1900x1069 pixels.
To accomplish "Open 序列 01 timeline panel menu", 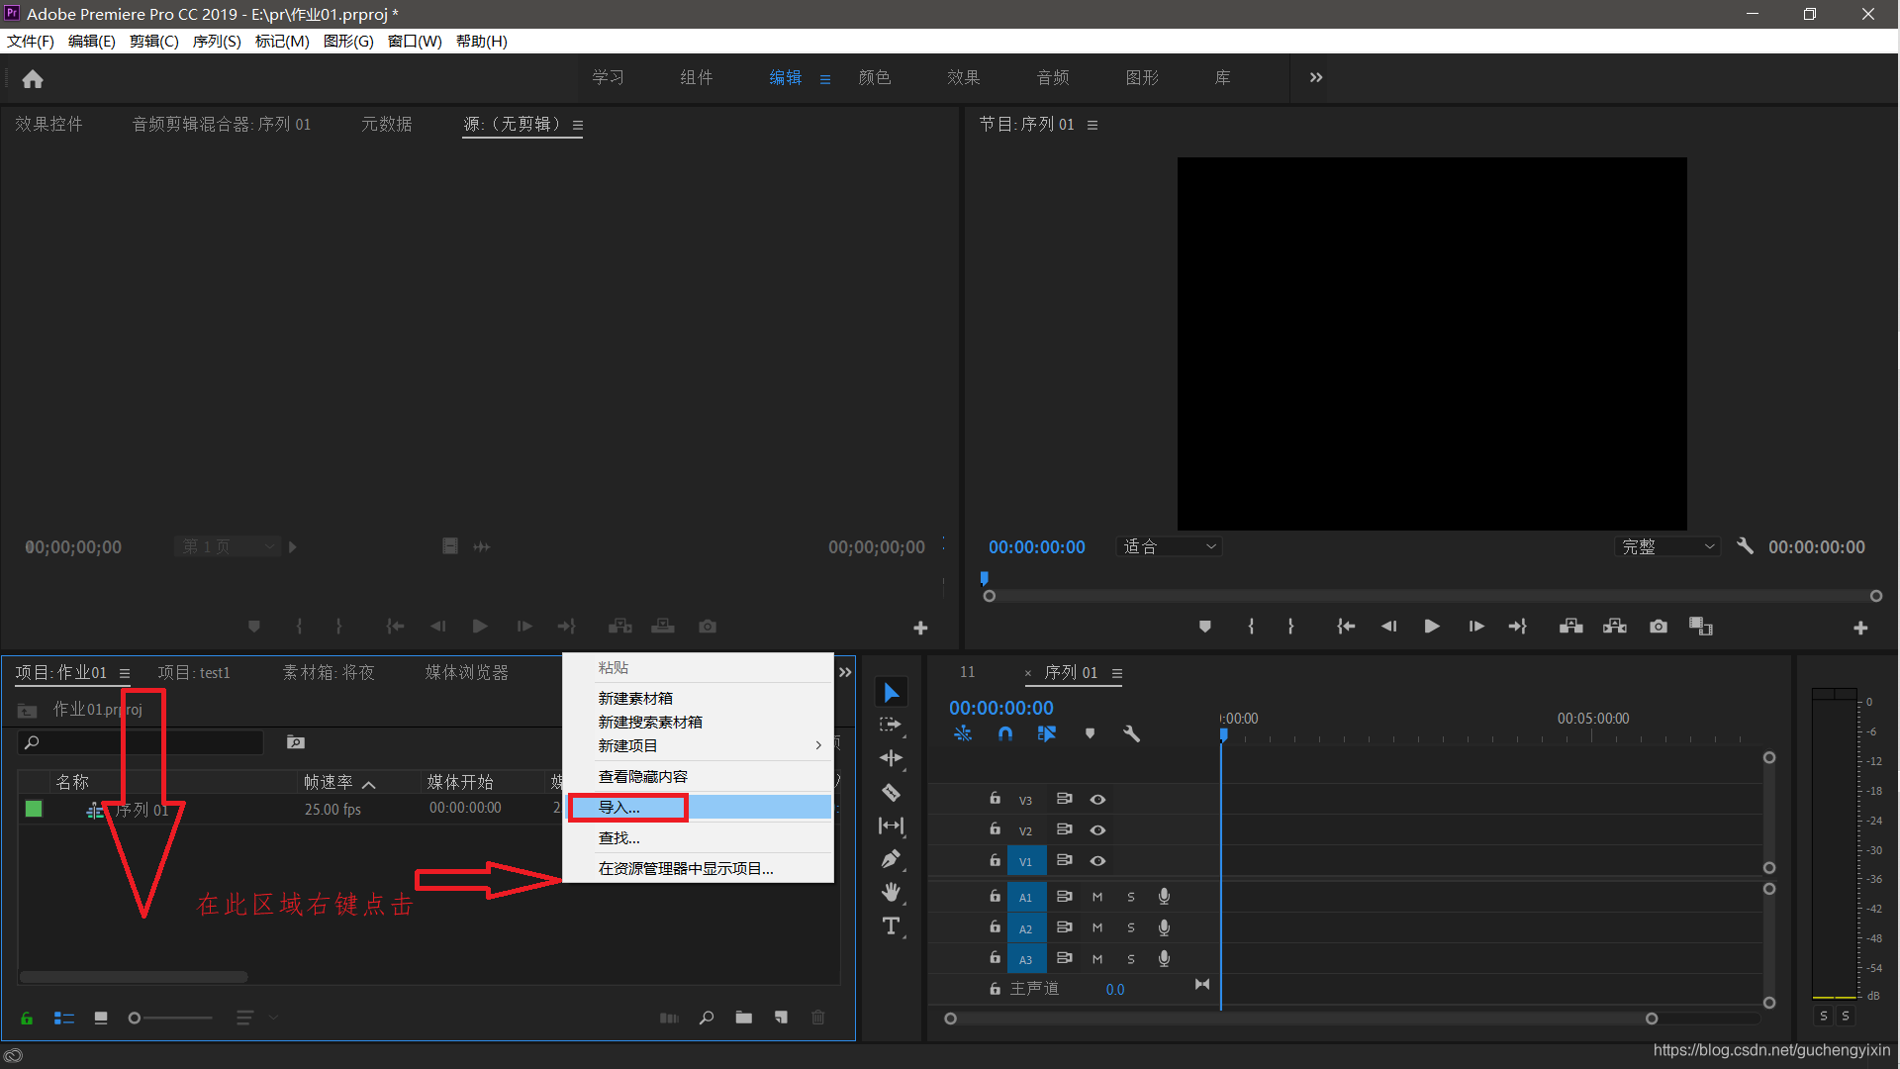I will point(1117,673).
